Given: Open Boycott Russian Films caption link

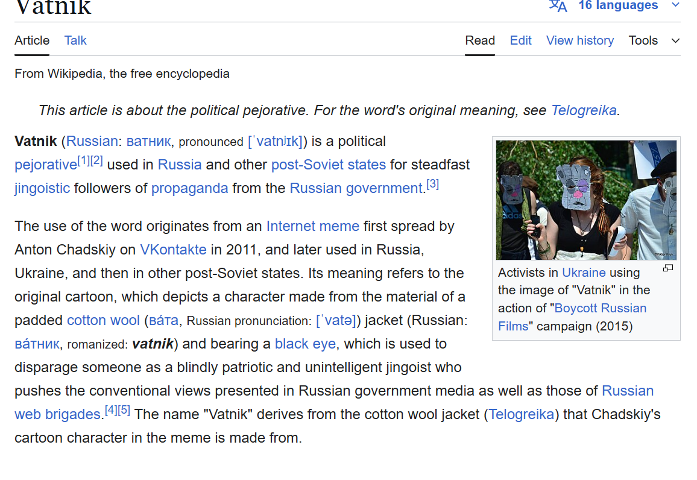Looking at the screenshot, I should [601, 309].
